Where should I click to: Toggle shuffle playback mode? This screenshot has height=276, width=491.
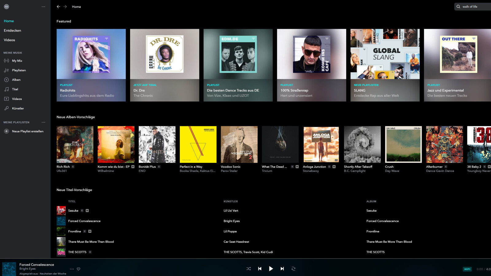point(249,269)
